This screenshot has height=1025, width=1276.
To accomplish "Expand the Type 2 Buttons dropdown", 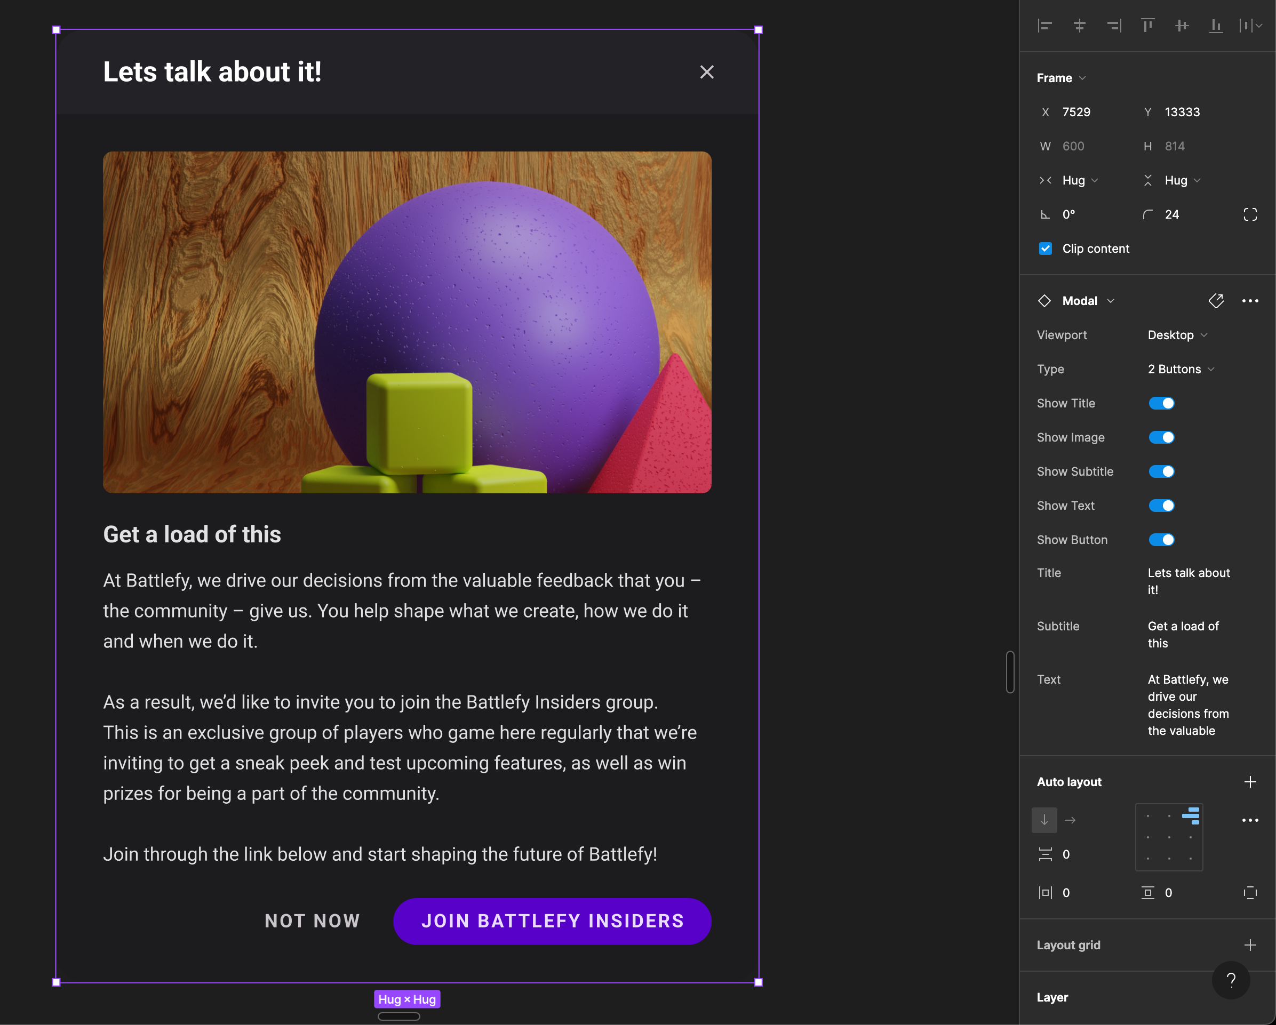I will coord(1180,369).
